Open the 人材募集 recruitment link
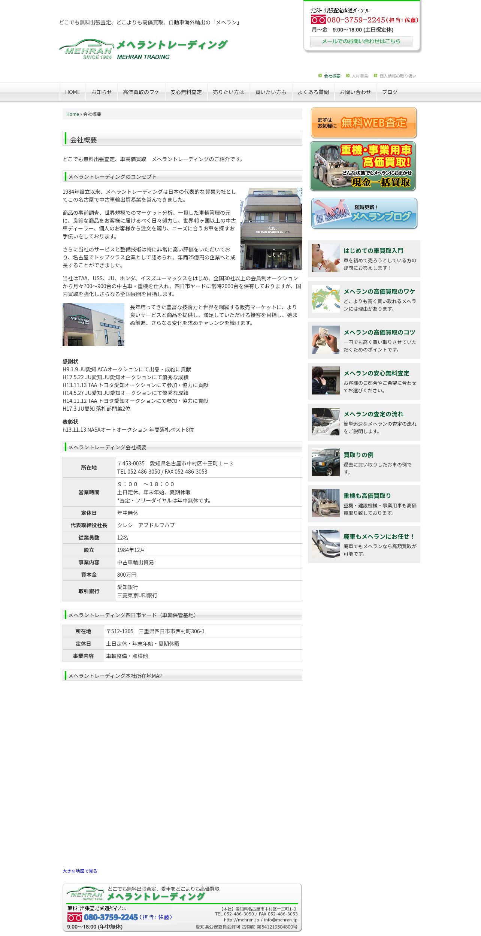481x936 pixels. 360,76
